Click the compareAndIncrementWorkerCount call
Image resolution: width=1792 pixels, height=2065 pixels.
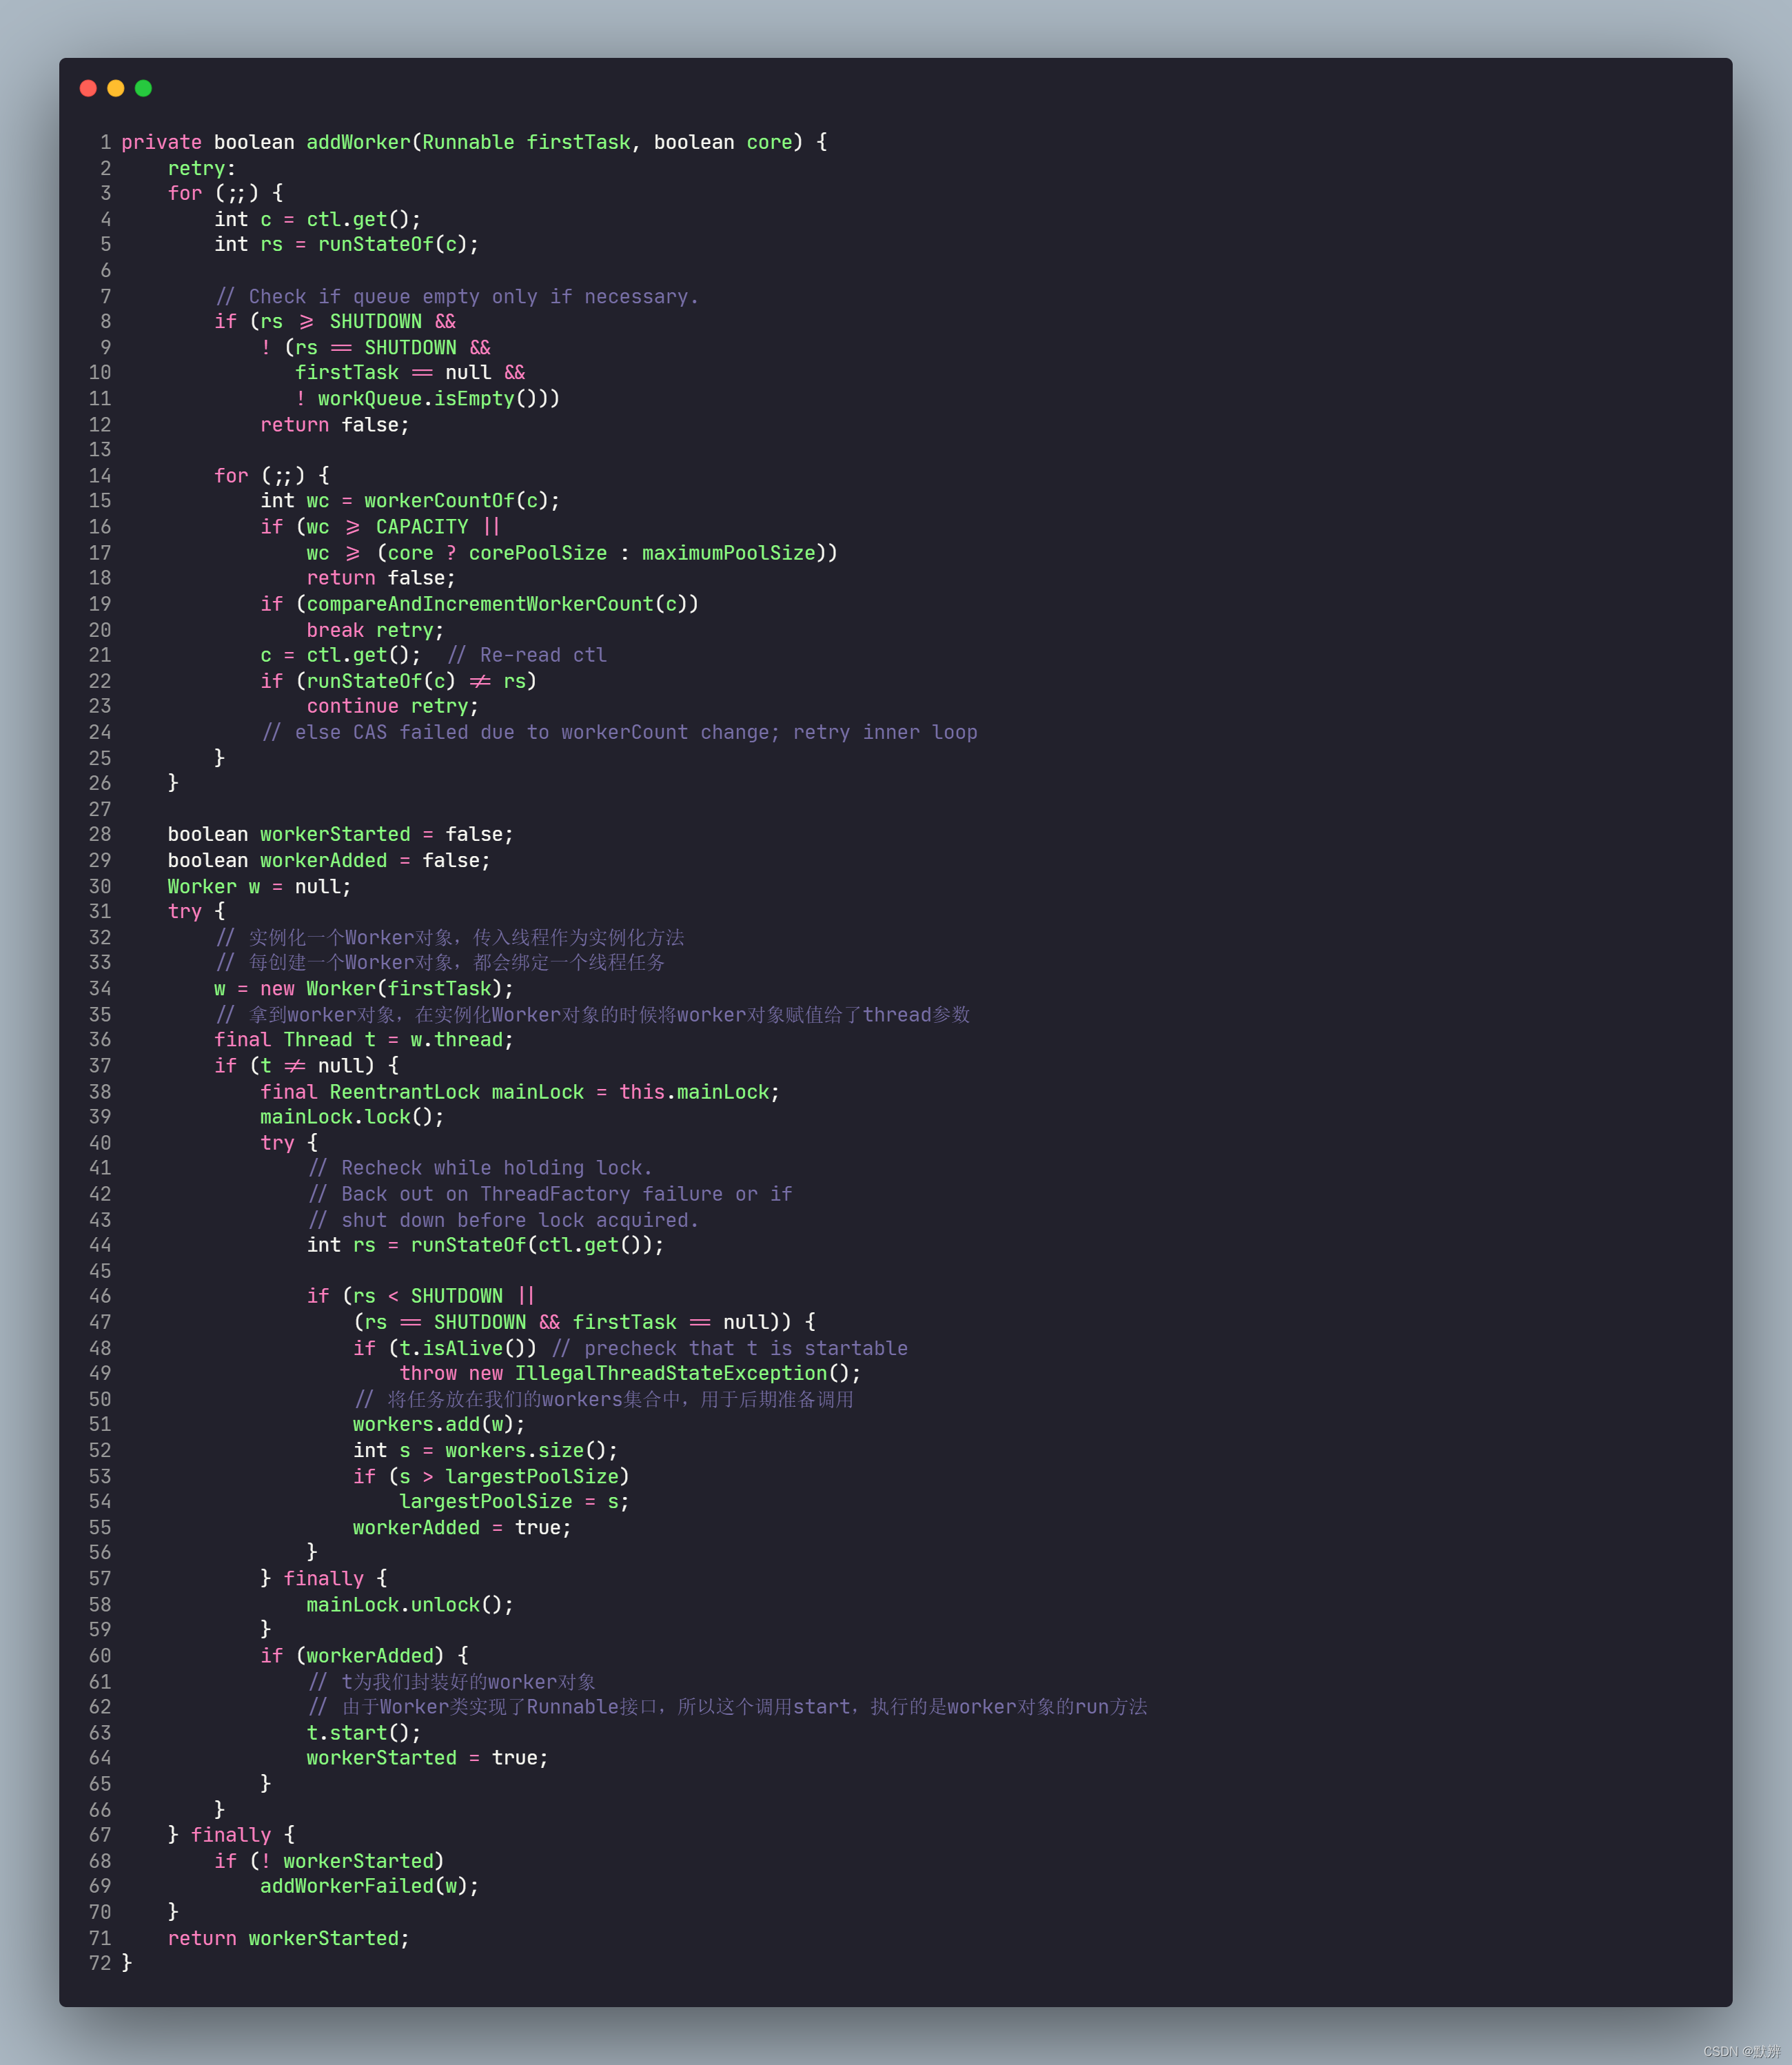click(x=480, y=604)
